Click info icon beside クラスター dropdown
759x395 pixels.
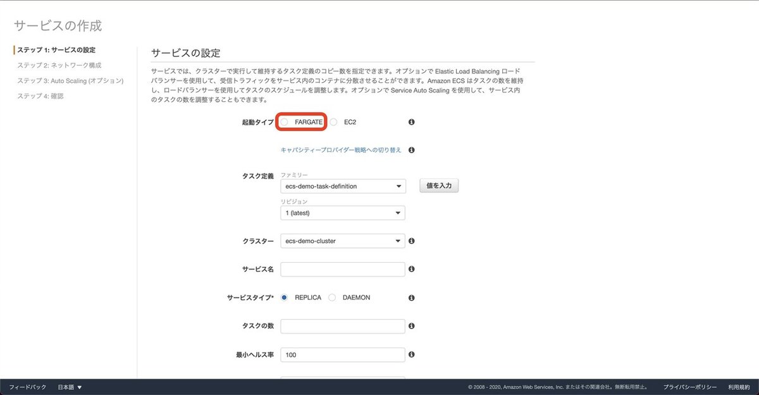pos(412,241)
